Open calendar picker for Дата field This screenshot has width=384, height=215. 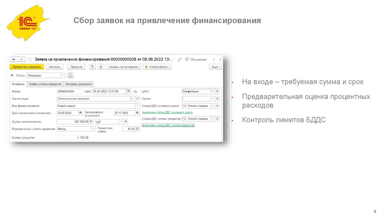pos(129,91)
